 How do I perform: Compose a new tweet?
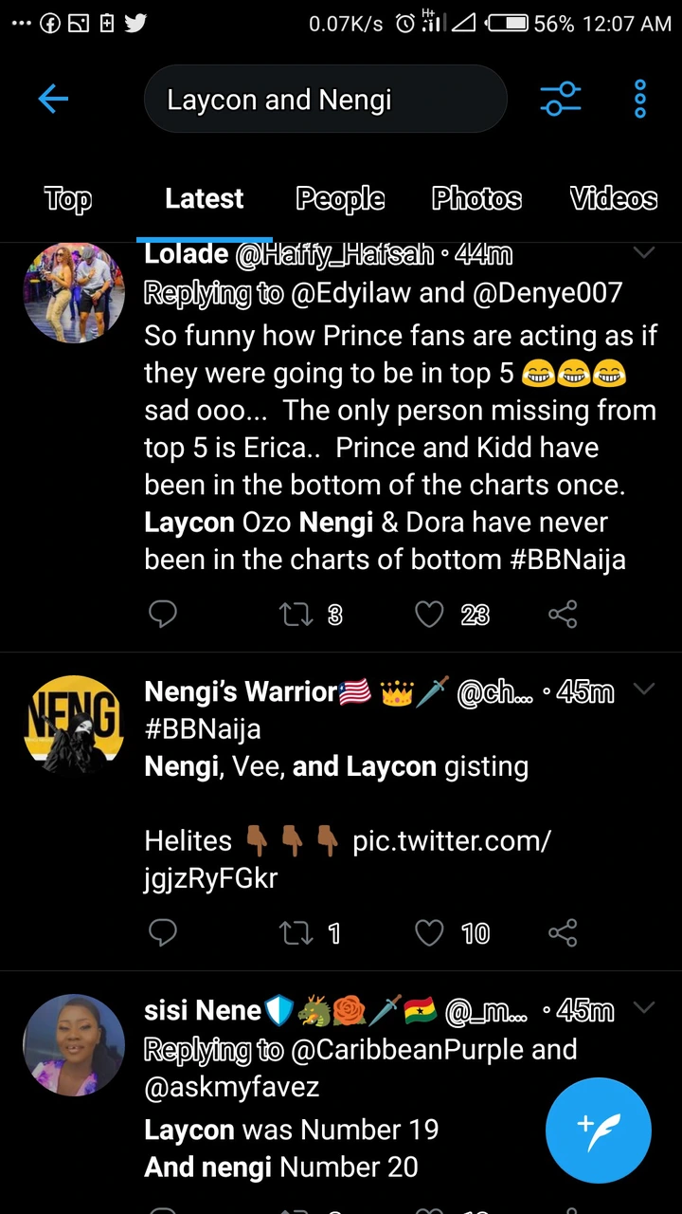598,1130
